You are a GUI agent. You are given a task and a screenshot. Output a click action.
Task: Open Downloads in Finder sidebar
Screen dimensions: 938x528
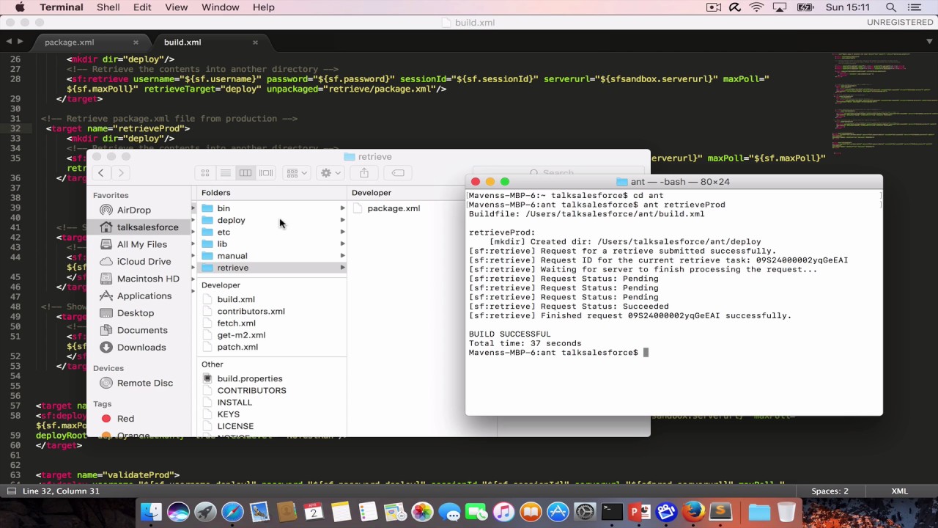141,347
